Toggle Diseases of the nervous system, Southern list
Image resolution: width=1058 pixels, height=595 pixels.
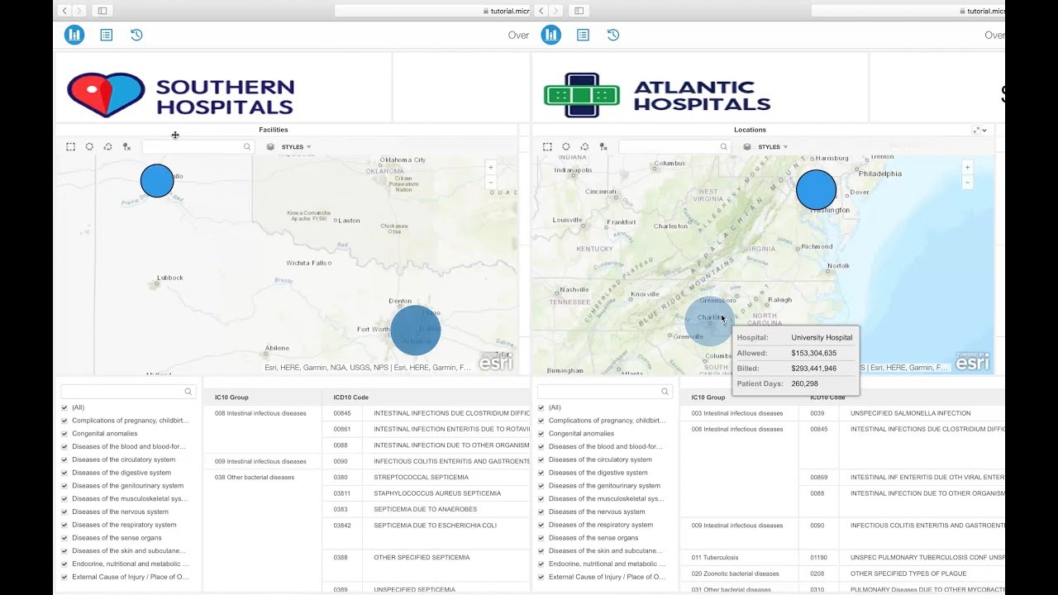pyautogui.click(x=64, y=512)
